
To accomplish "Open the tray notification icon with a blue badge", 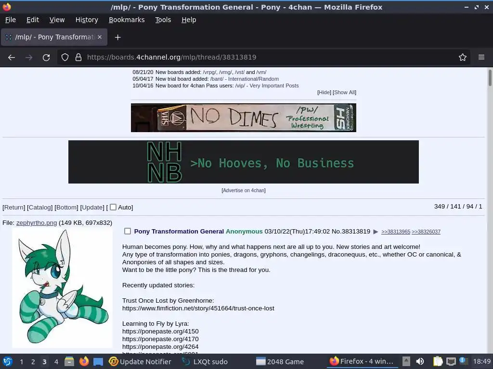I will [463, 361].
